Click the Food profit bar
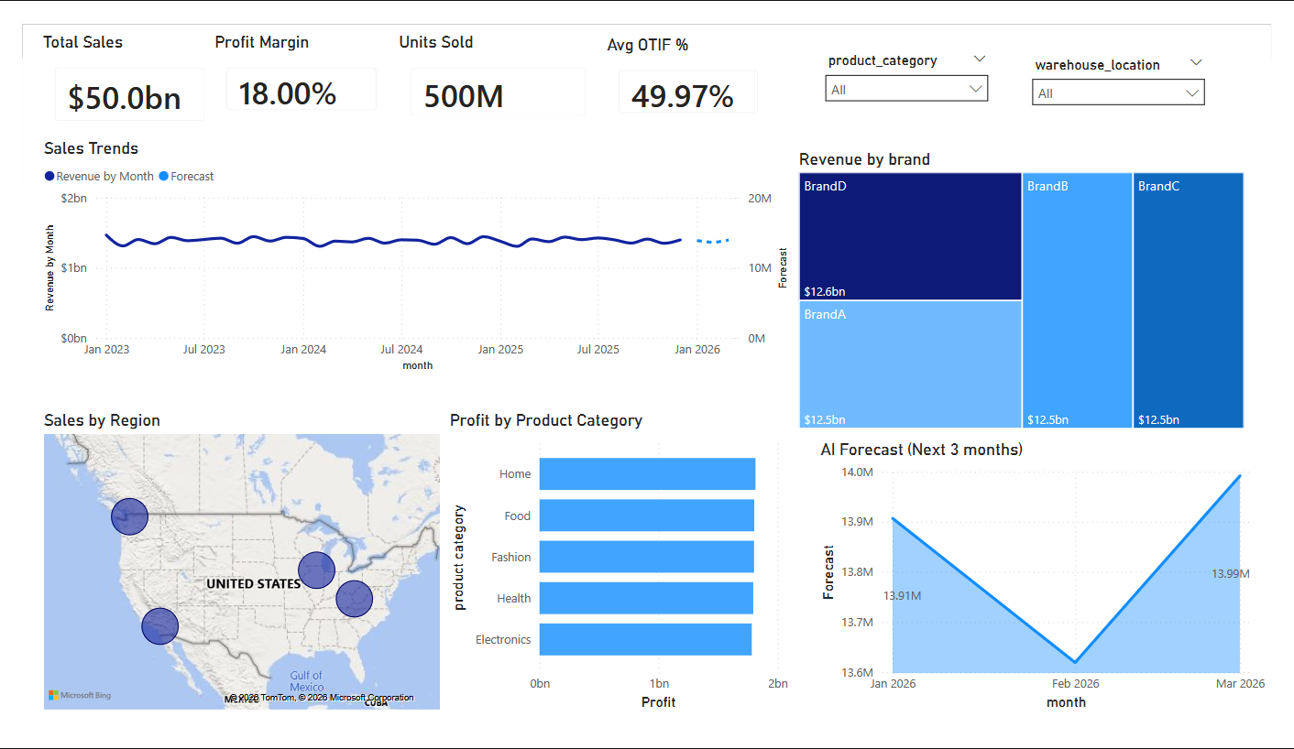 647,516
